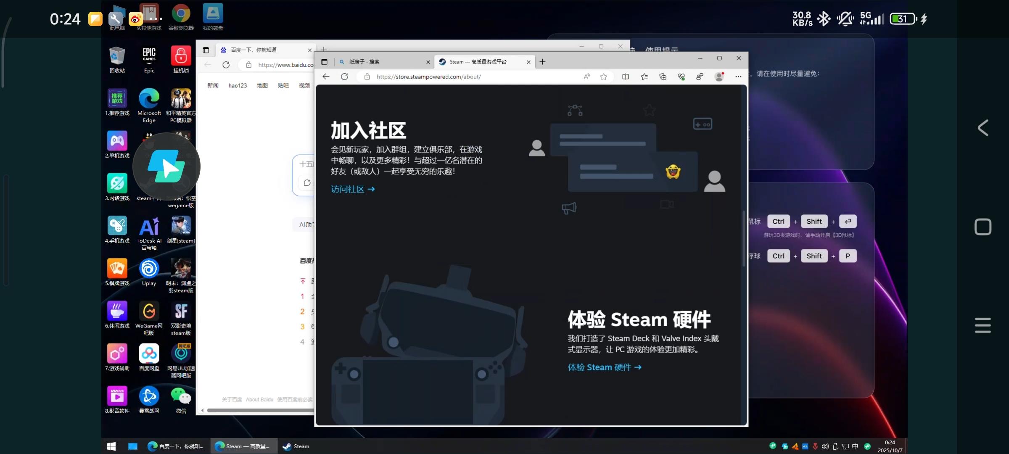Open a new tab beside Steam tab
The width and height of the screenshot is (1009, 454).
[x=543, y=62]
